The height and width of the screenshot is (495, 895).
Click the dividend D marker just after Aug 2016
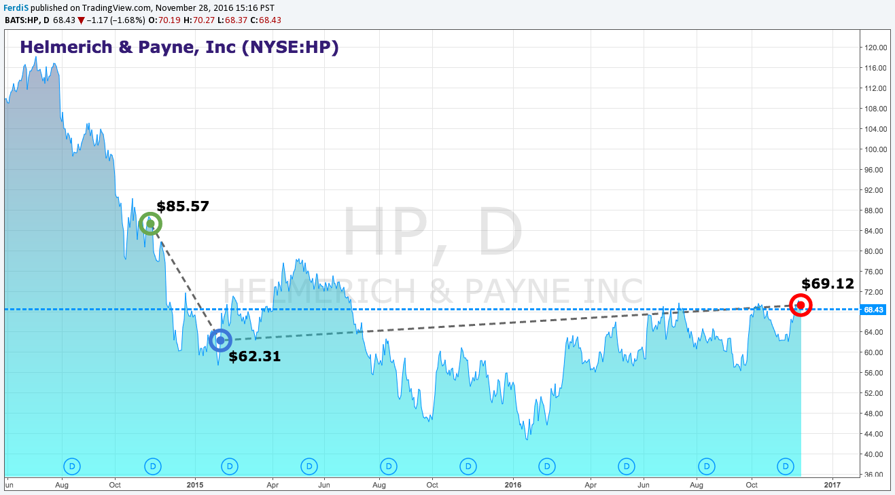(707, 466)
